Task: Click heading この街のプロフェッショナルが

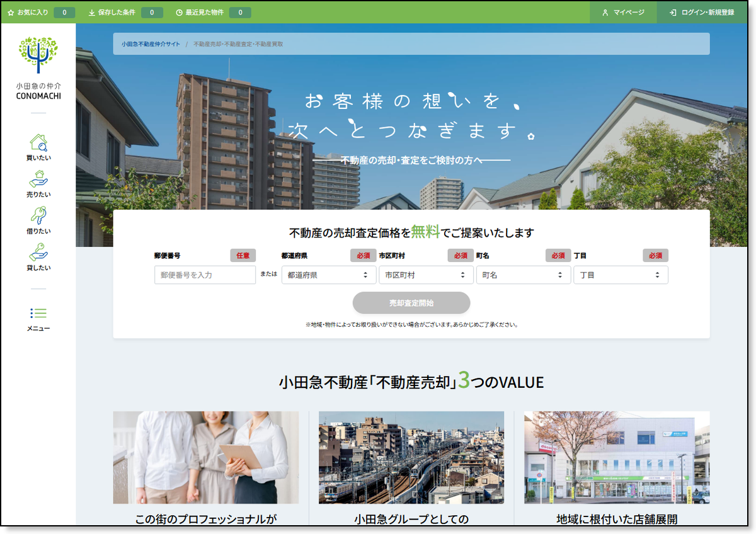Action: click(x=206, y=520)
